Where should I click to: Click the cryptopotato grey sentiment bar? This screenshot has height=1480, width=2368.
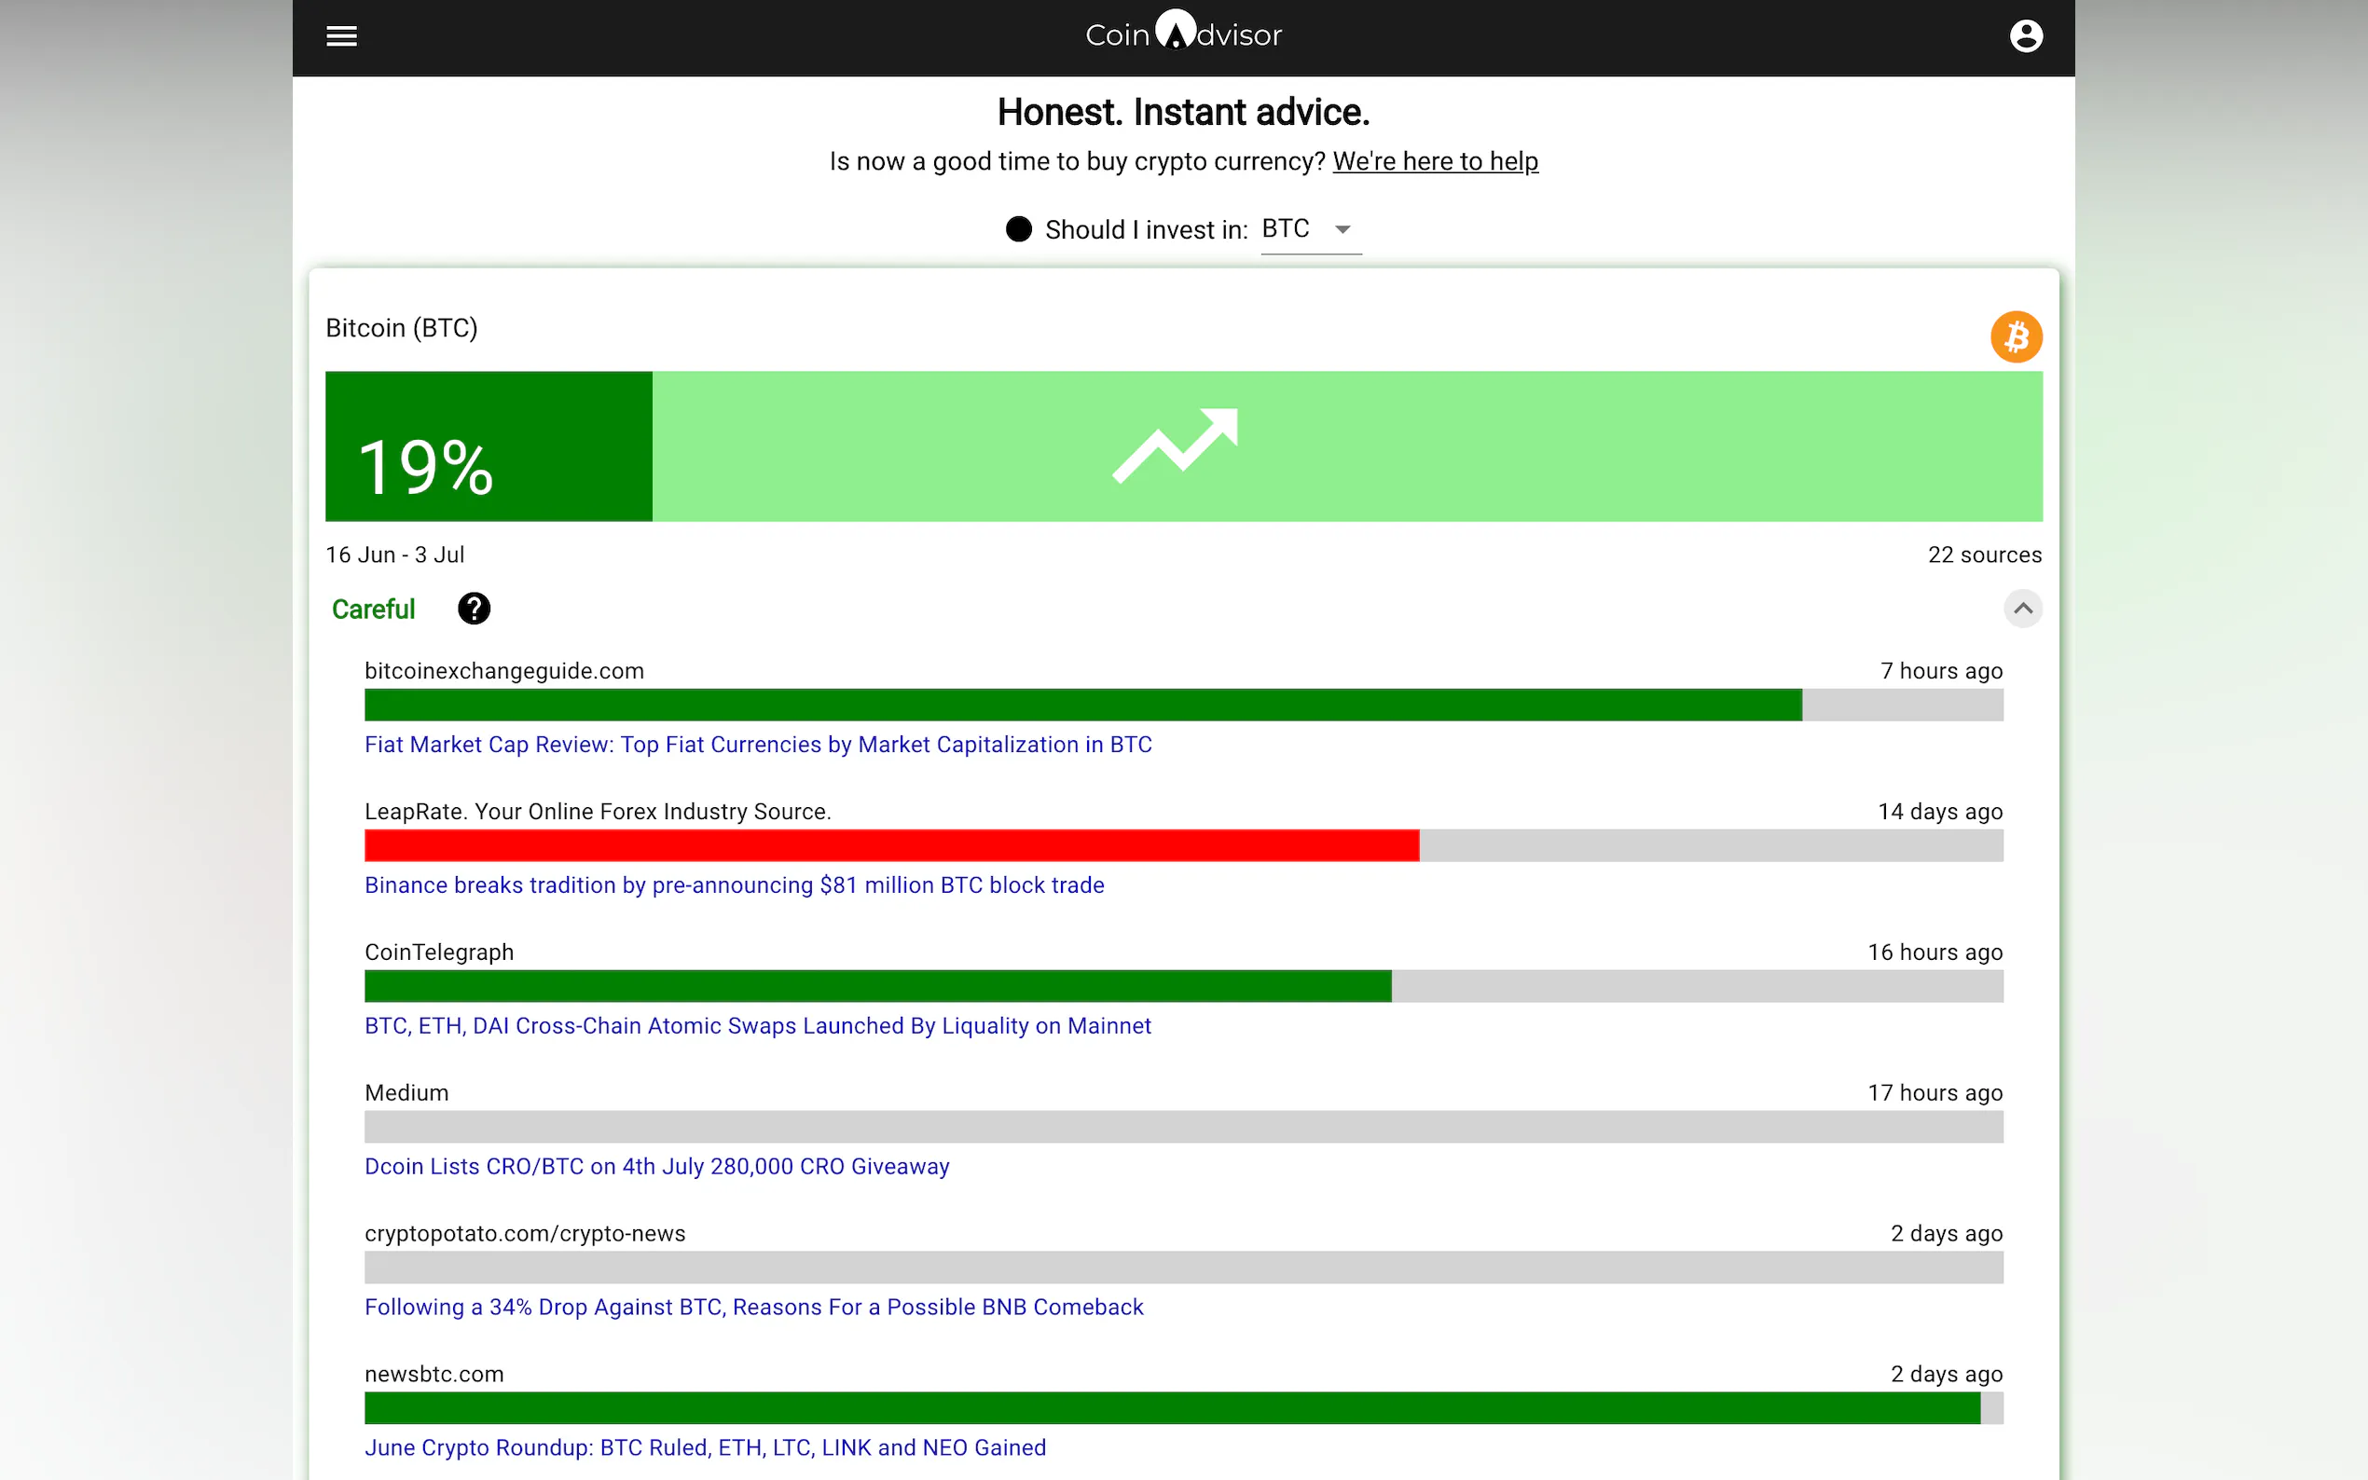point(1183,1268)
